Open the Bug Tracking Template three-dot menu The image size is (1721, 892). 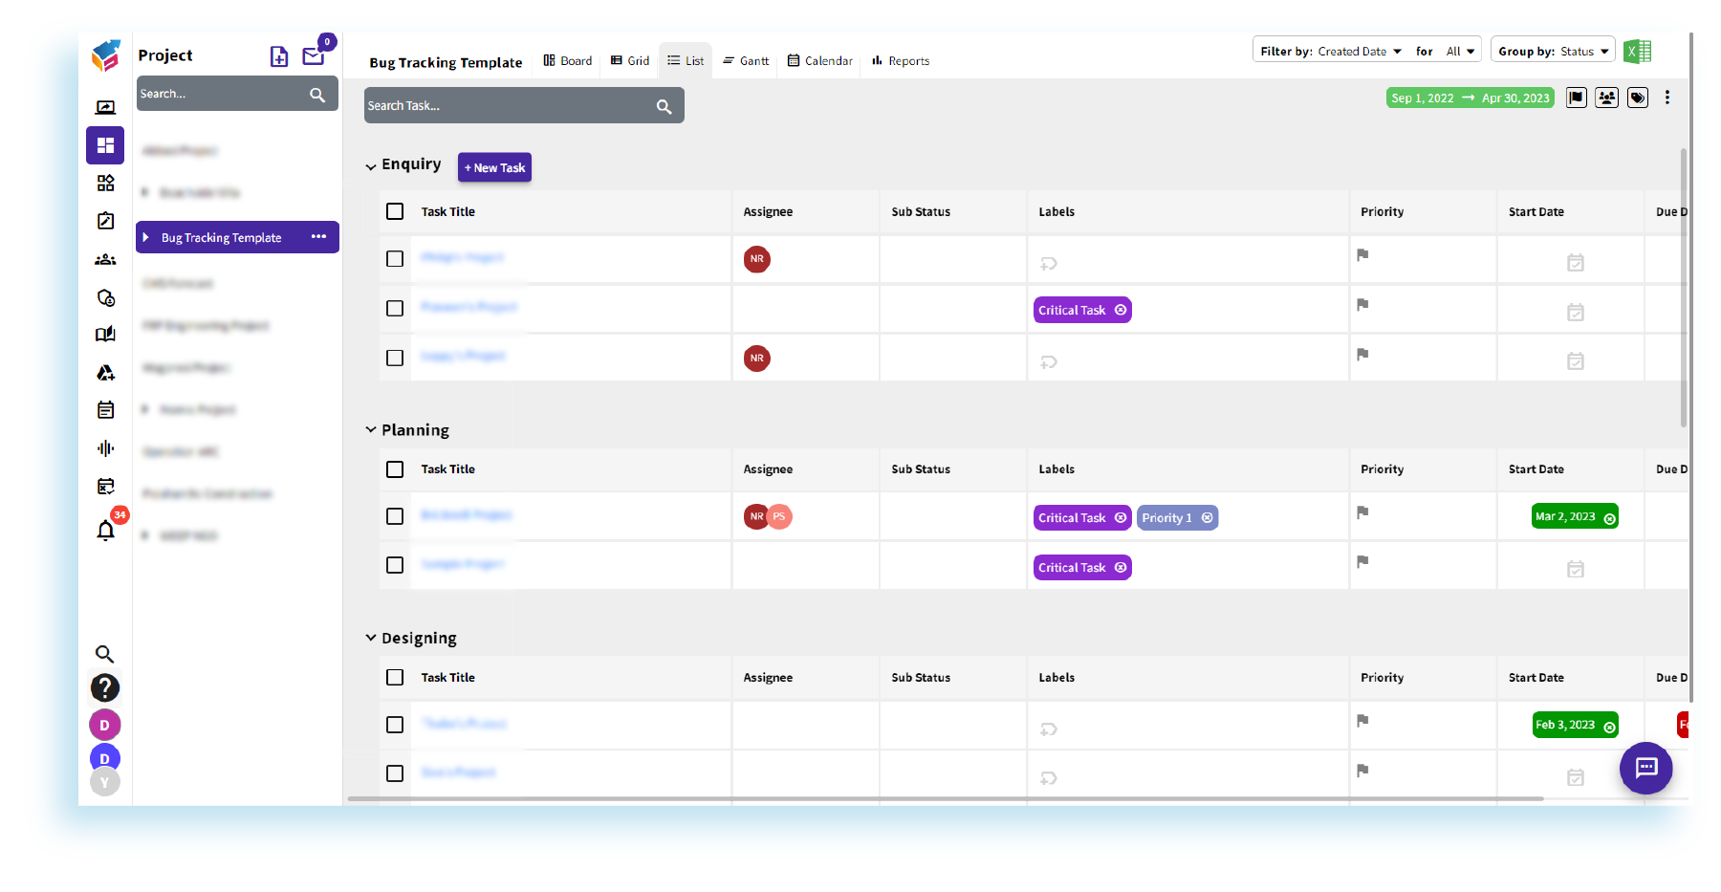click(x=318, y=237)
